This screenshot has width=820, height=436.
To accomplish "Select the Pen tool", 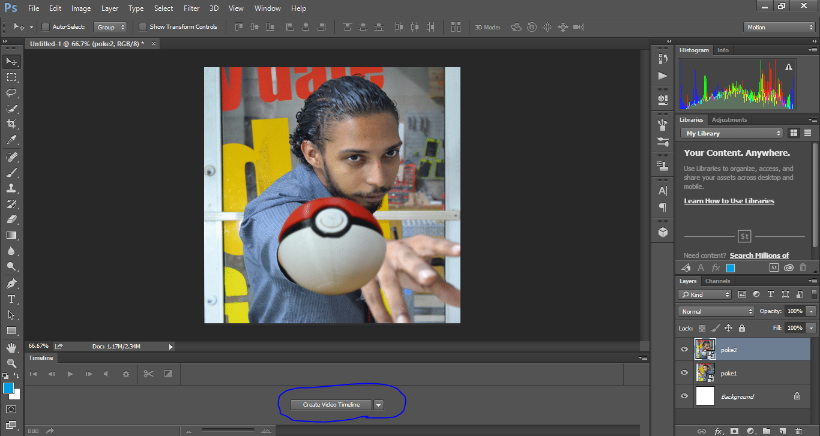I will [11, 283].
